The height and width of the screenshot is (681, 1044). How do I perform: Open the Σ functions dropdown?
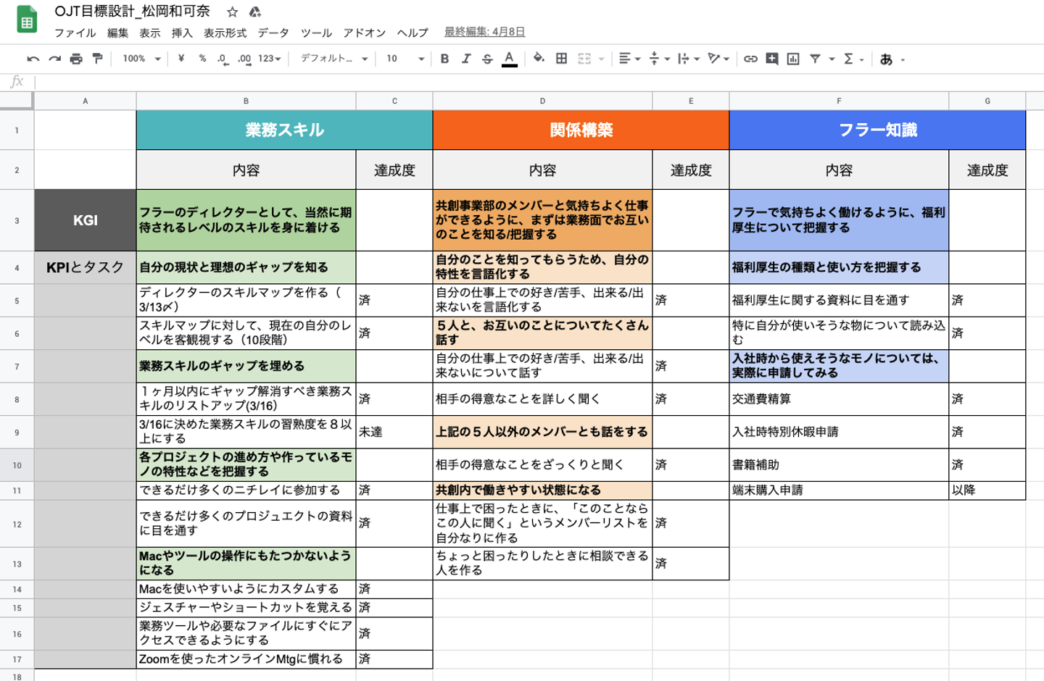pyautogui.click(x=853, y=59)
